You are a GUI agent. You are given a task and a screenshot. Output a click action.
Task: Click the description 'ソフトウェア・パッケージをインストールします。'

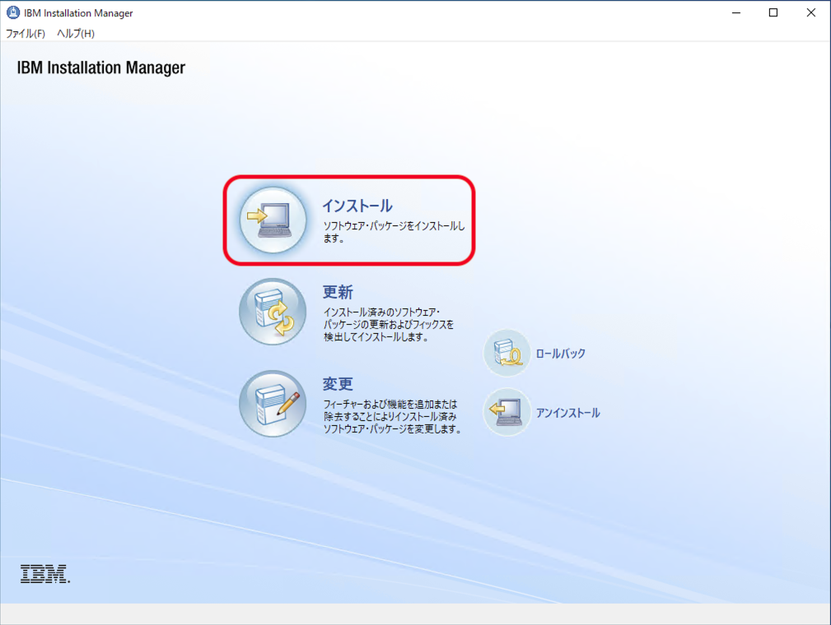click(394, 233)
